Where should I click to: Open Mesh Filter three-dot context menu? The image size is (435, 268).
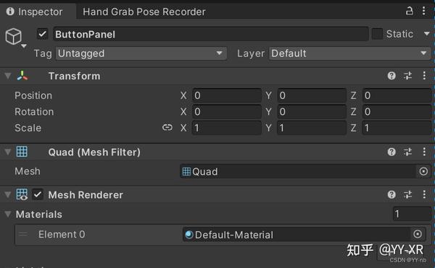tap(424, 152)
